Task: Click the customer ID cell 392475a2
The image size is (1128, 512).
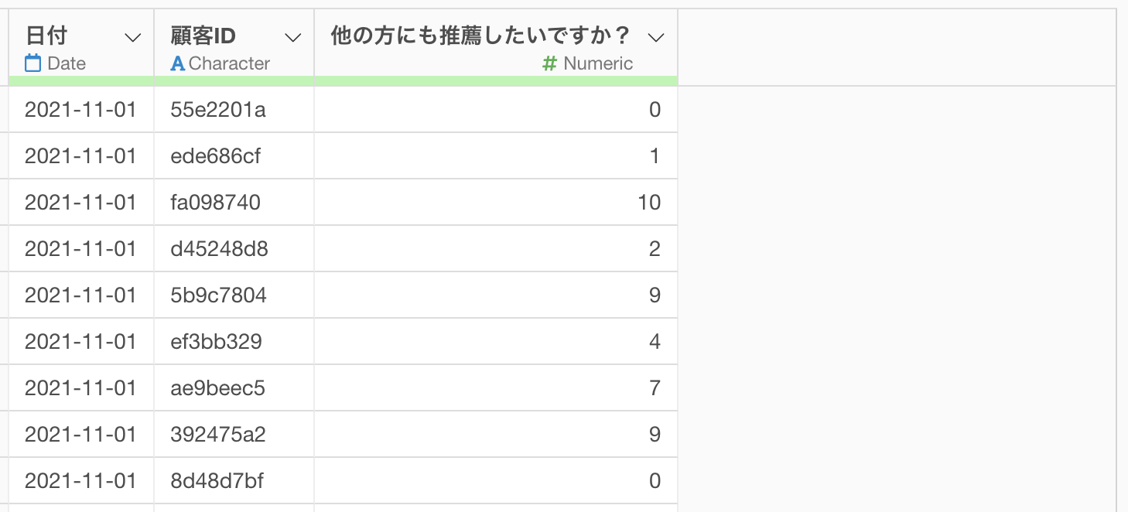Action: [234, 435]
